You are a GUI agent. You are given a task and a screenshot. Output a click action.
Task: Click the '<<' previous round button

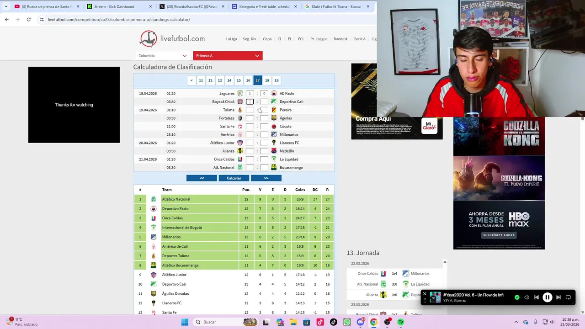tap(202, 178)
